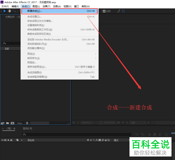The width and height of the screenshot is (175, 160).
Task: Click the primary viewer monitor icon
Action: click(78, 122)
